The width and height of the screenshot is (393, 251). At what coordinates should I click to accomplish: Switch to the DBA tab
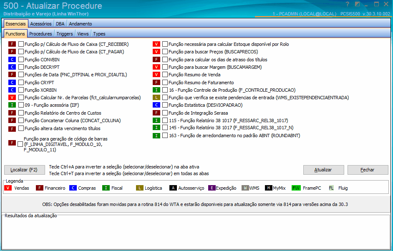point(60,24)
